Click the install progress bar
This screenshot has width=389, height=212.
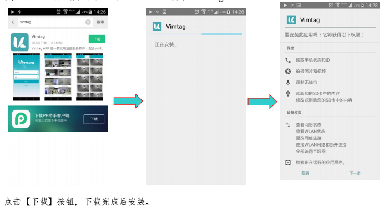tap(197, 34)
